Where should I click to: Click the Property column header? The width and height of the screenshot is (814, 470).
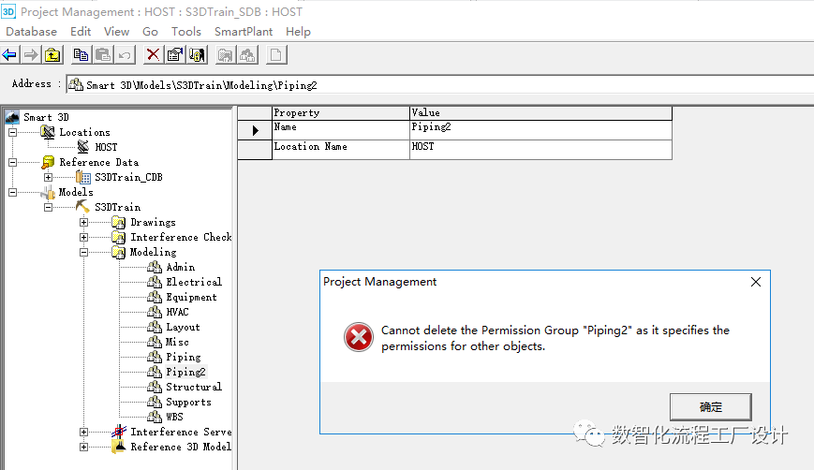click(x=341, y=113)
